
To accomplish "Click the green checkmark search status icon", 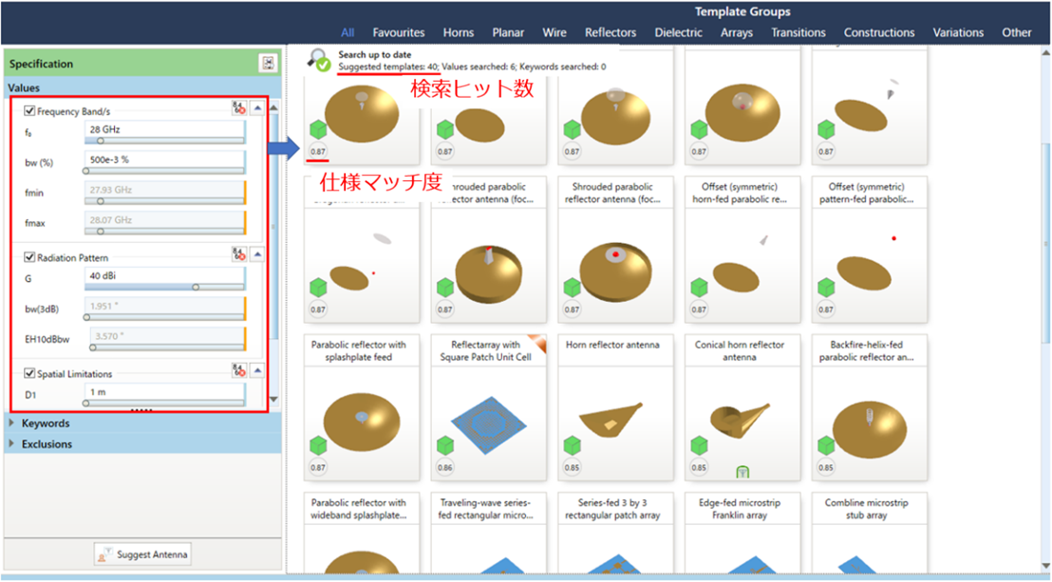I will (x=323, y=66).
